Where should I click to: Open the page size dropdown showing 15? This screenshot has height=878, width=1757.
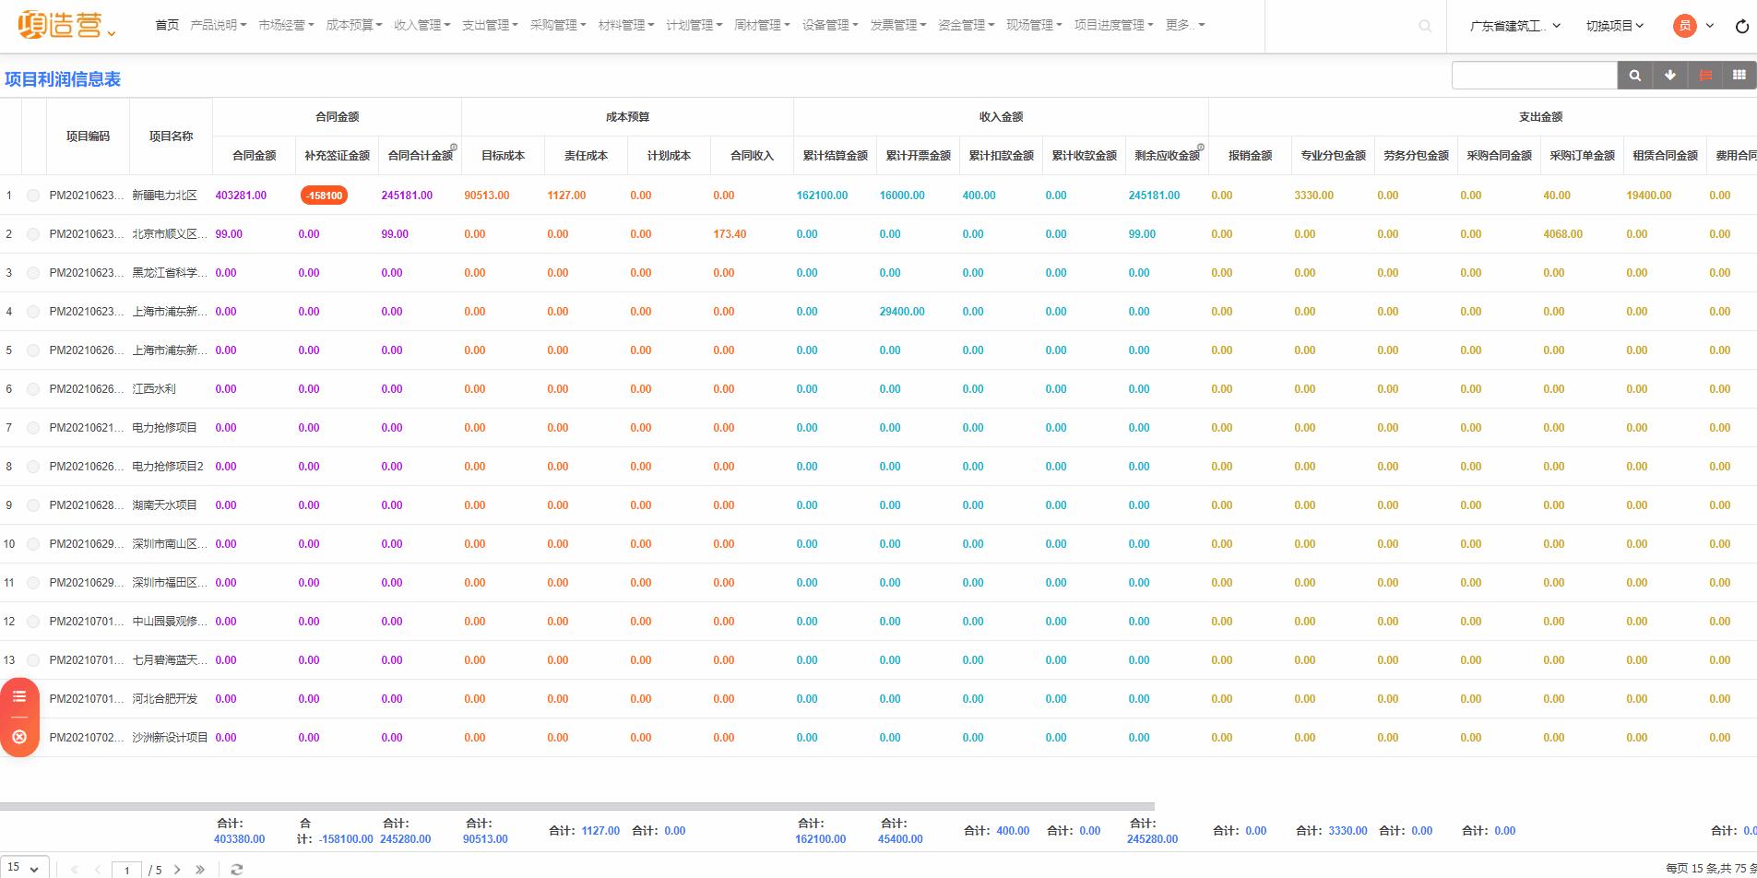click(x=23, y=868)
